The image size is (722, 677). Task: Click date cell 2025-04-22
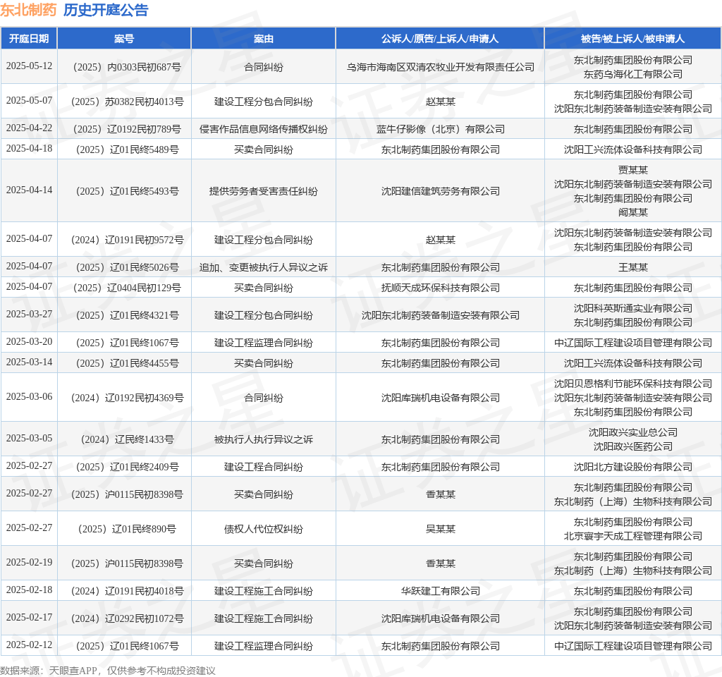coord(29,128)
